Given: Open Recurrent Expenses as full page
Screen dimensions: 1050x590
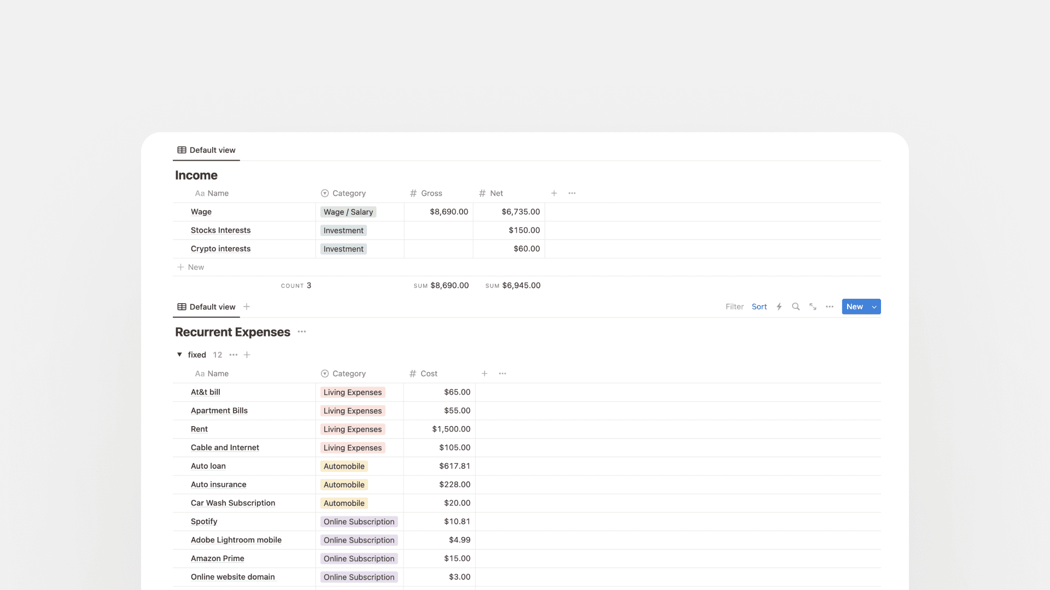Looking at the screenshot, I should 813,307.
